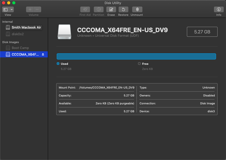Click the Capacity 5.27 GB value
The image size is (226, 160).
(129, 95)
